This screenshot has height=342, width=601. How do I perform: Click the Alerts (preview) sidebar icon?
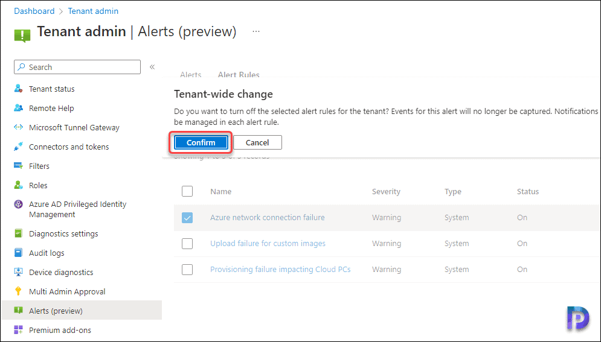click(x=18, y=310)
